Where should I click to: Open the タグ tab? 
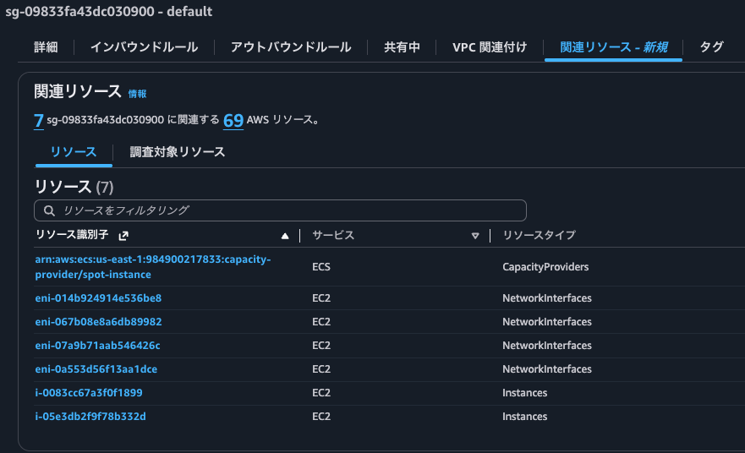pos(711,47)
